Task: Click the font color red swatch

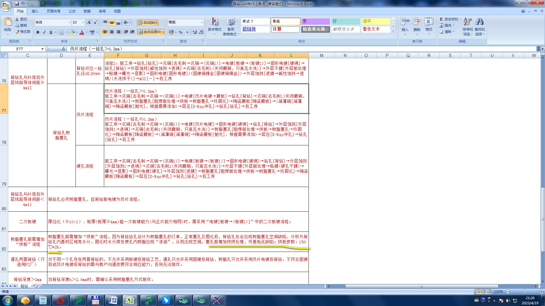Action: (82, 32)
